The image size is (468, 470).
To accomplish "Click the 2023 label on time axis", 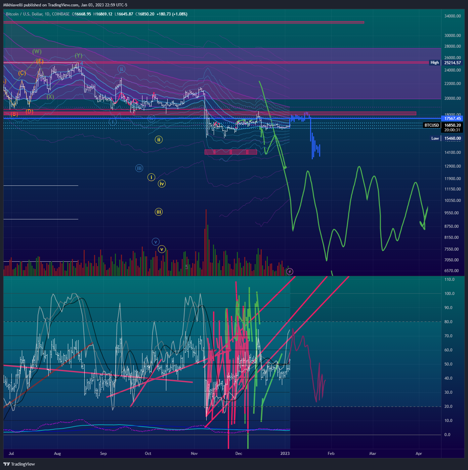I will (285, 454).
